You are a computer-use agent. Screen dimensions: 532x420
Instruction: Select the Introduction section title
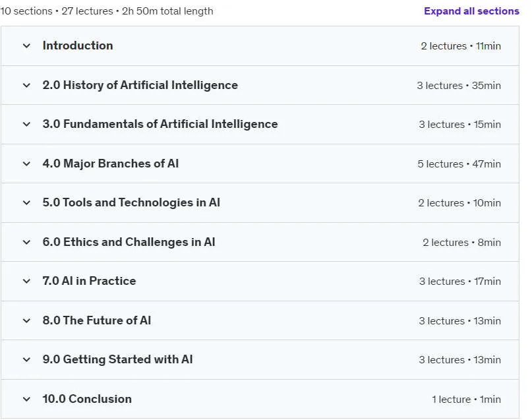click(78, 45)
